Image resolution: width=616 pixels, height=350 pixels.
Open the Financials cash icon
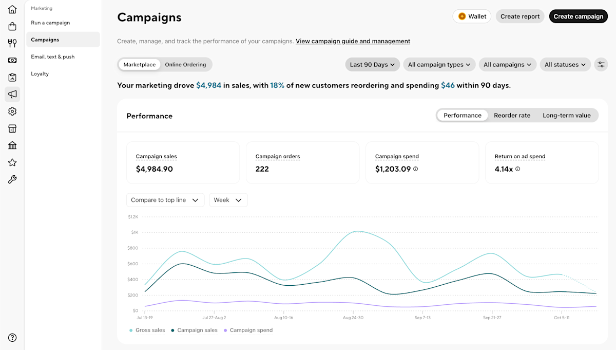[x=12, y=60]
